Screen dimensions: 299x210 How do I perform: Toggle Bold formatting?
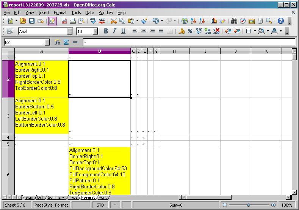click(106, 31)
